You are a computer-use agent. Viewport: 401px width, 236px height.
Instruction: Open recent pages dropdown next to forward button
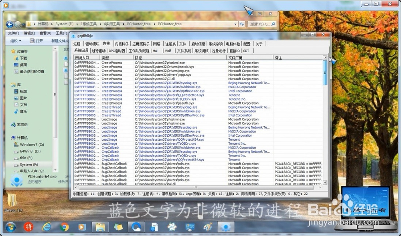(x=24, y=25)
